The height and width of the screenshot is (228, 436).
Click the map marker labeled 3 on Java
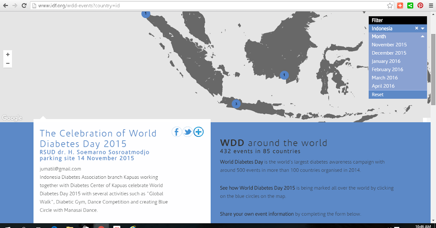(x=236, y=104)
